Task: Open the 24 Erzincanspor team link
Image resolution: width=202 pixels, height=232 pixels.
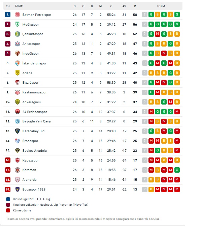Action: (35, 112)
